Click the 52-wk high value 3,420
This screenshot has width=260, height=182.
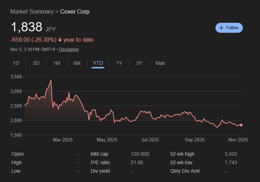pos(231,154)
